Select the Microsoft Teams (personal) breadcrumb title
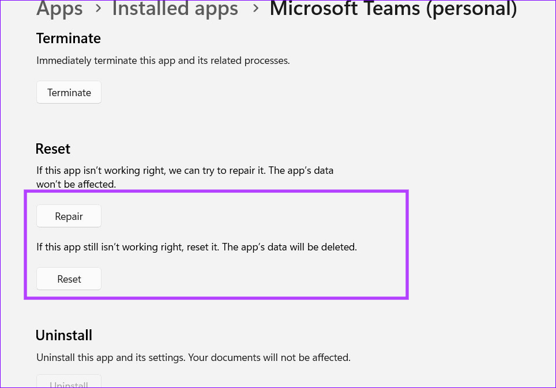This screenshot has width=556, height=388. (x=393, y=9)
